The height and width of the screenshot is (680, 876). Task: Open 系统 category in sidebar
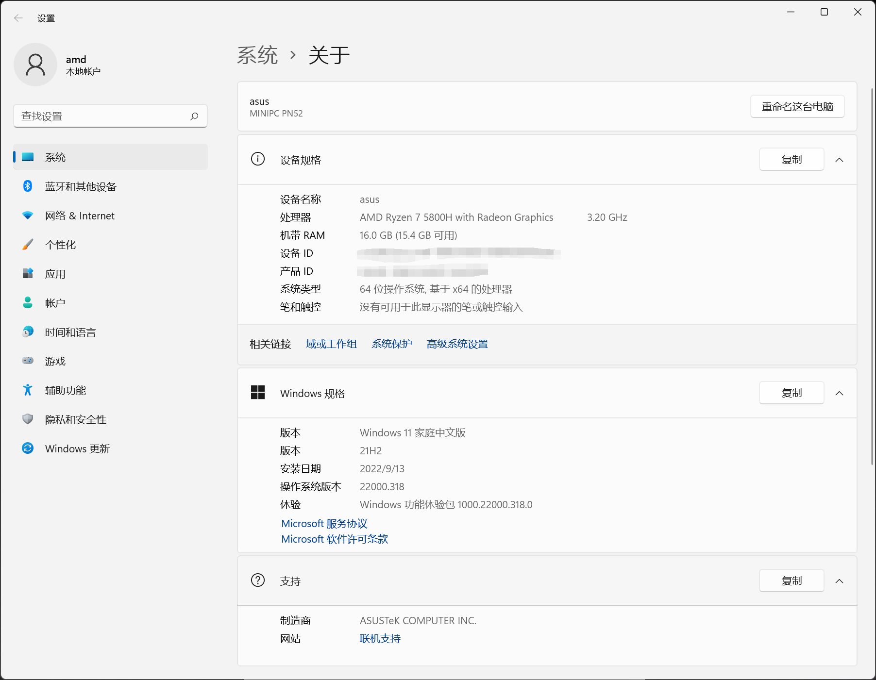point(110,157)
